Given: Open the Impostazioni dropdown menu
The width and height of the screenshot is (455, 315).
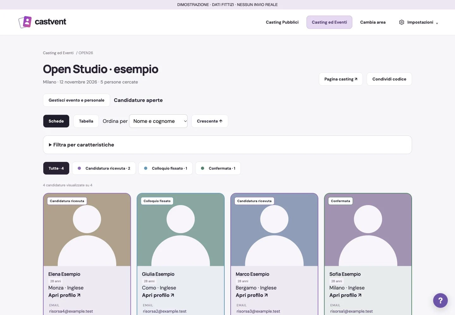Looking at the screenshot, I should pos(419,22).
